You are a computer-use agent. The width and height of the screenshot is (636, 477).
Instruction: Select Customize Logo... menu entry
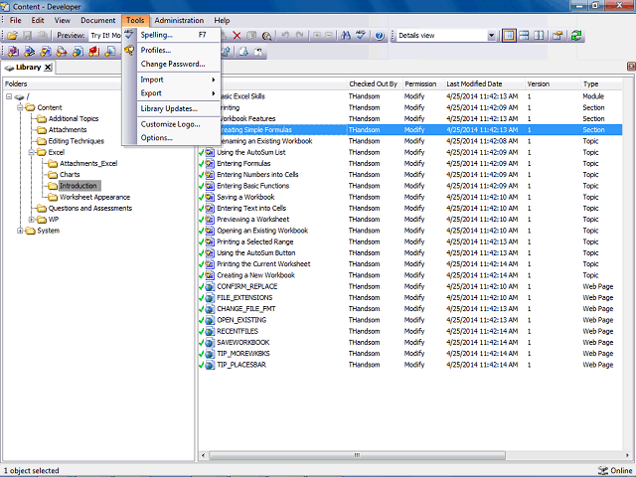(179, 124)
